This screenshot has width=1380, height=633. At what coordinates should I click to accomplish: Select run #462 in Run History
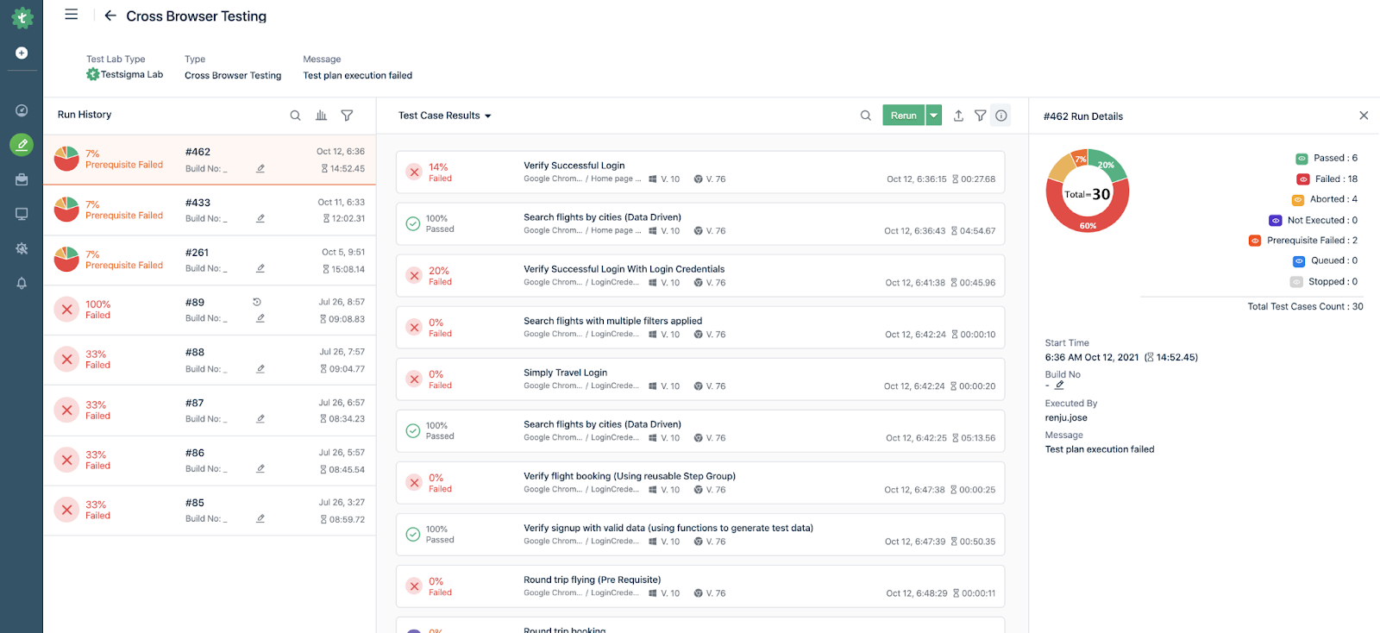210,160
